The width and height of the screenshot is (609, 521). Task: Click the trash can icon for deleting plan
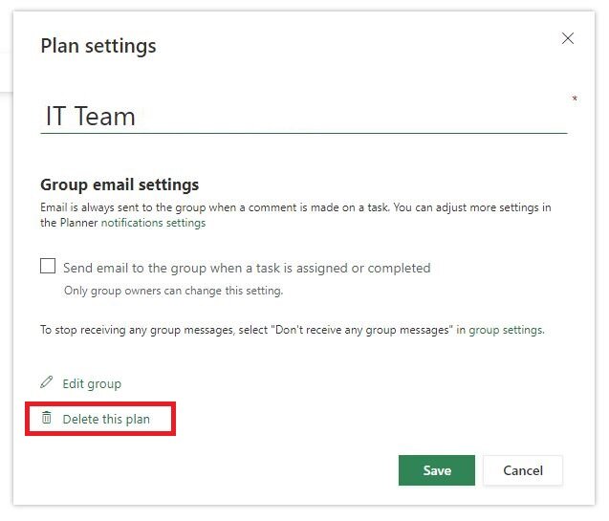click(47, 418)
